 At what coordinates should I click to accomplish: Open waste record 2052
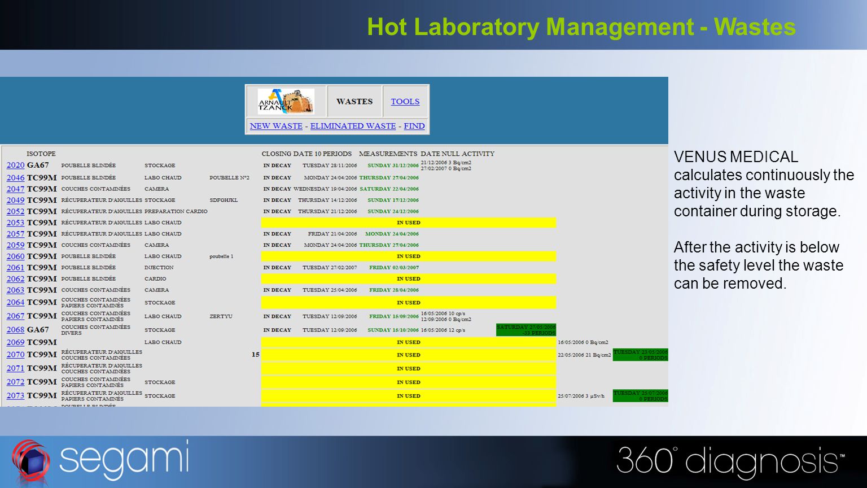click(x=15, y=212)
